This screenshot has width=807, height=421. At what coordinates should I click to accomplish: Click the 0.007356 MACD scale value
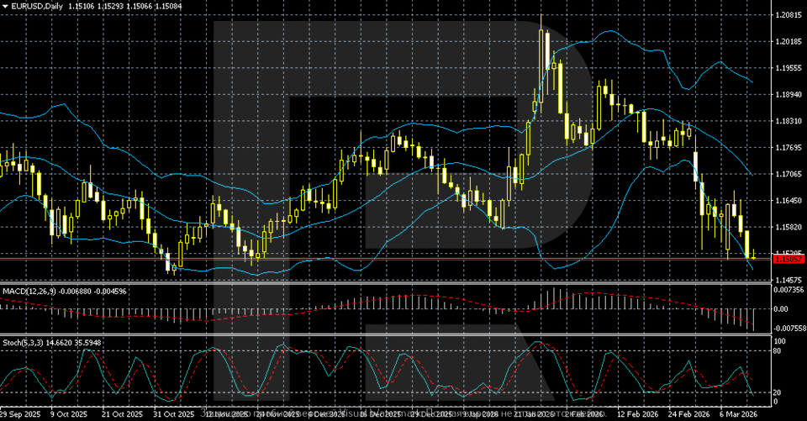[789, 290]
